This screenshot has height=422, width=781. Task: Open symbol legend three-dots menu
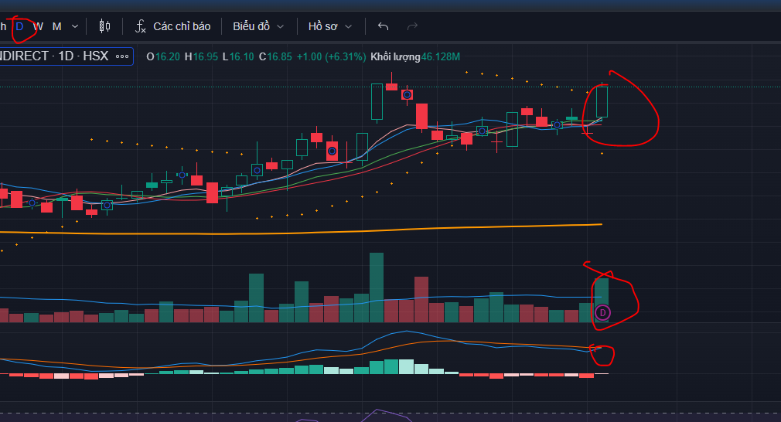tap(122, 56)
